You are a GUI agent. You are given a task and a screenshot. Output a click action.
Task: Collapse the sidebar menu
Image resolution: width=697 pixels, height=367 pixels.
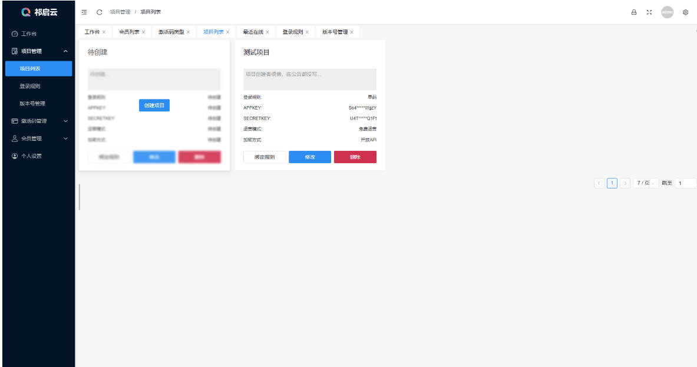pos(83,11)
